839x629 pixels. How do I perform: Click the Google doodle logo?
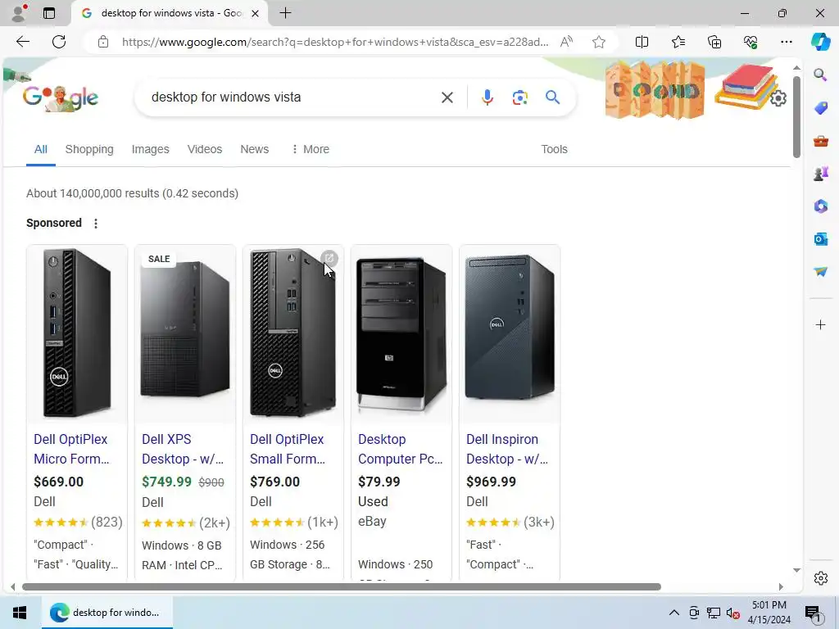(61, 98)
